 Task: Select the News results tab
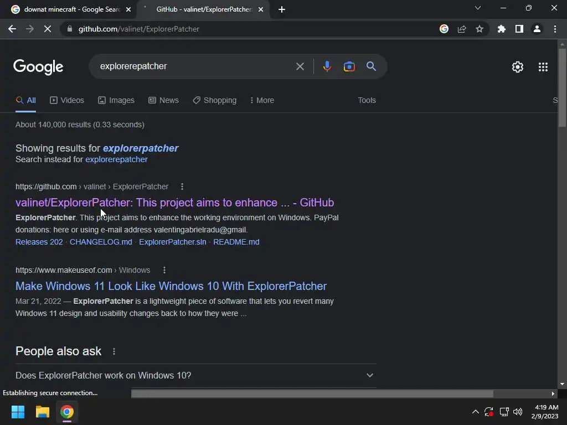pyautogui.click(x=163, y=100)
